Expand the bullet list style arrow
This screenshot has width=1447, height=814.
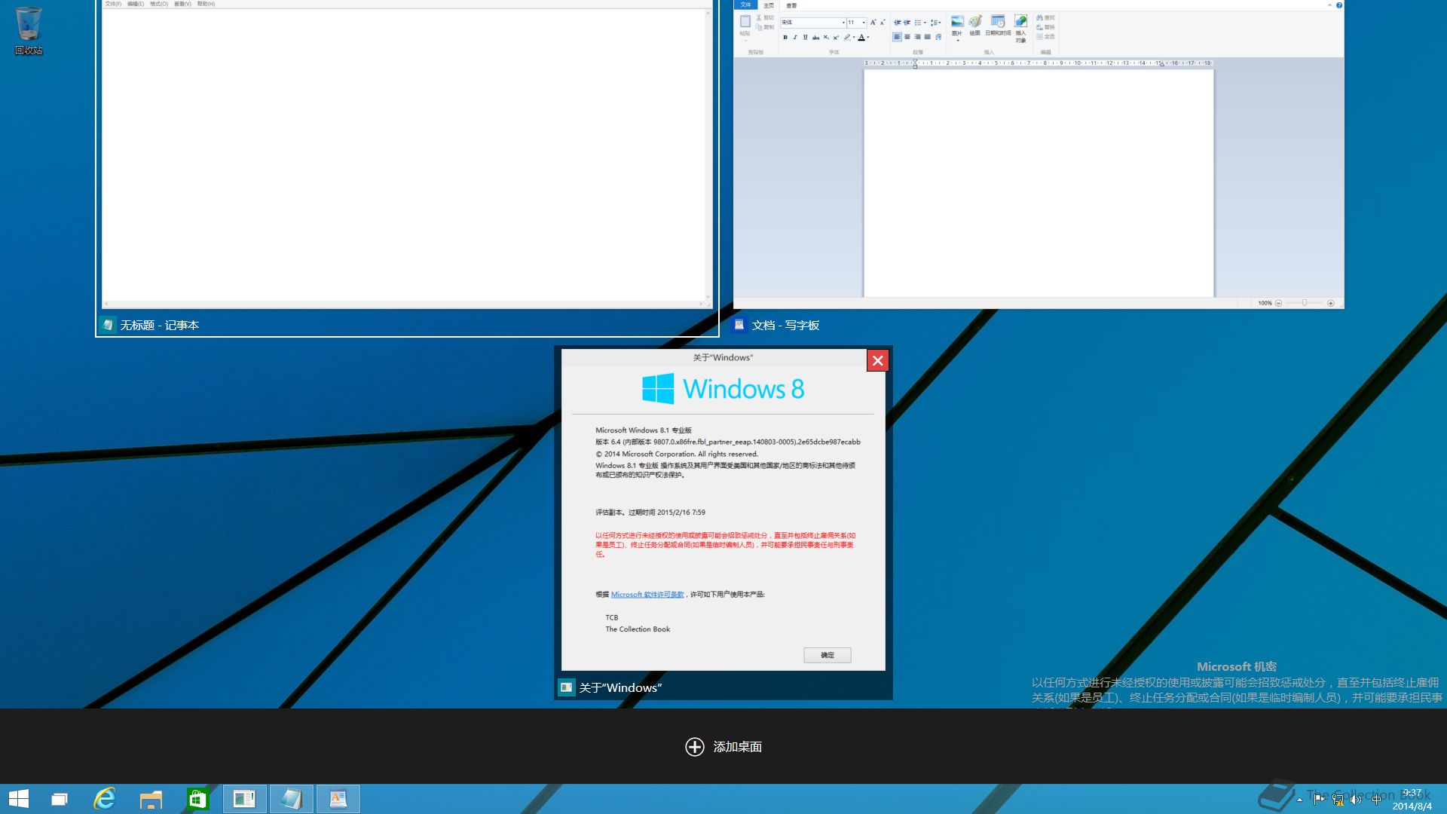(925, 23)
